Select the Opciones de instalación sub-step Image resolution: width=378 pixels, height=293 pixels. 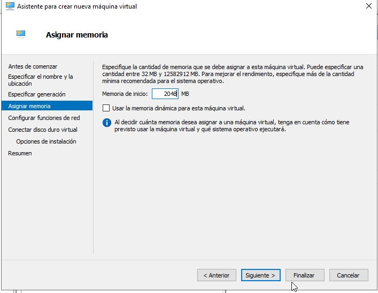point(46,141)
